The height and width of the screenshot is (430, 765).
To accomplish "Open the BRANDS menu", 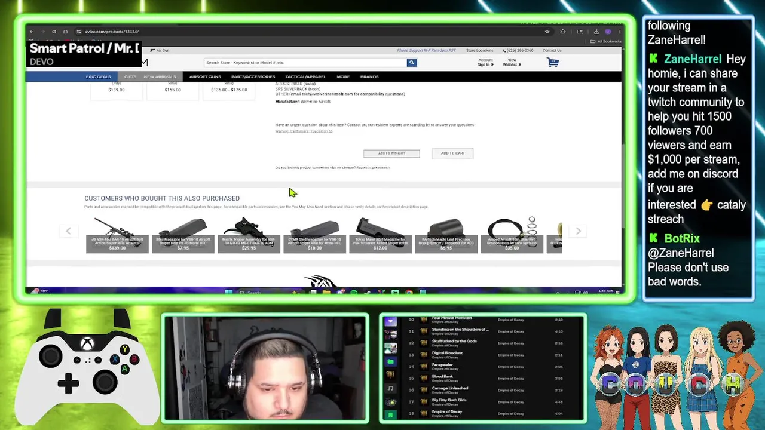I will [x=369, y=76].
